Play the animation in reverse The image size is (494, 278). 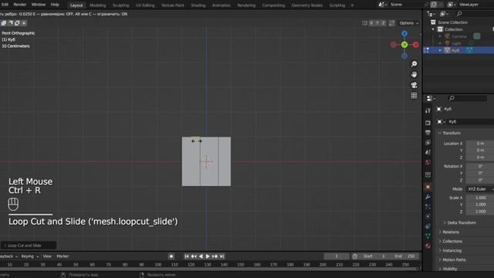[x=201, y=256]
